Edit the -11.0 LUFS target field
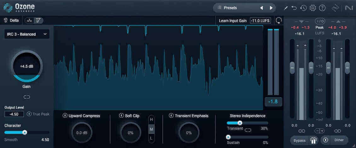 pos(261,21)
